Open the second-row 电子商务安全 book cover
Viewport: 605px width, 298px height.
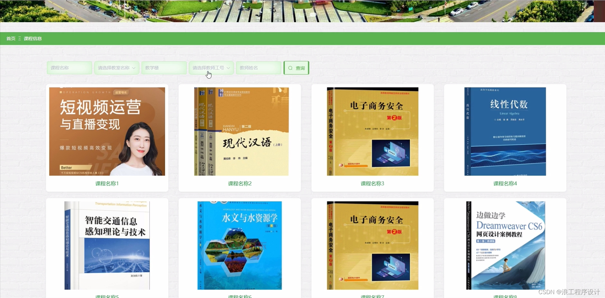(x=373, y=245)
